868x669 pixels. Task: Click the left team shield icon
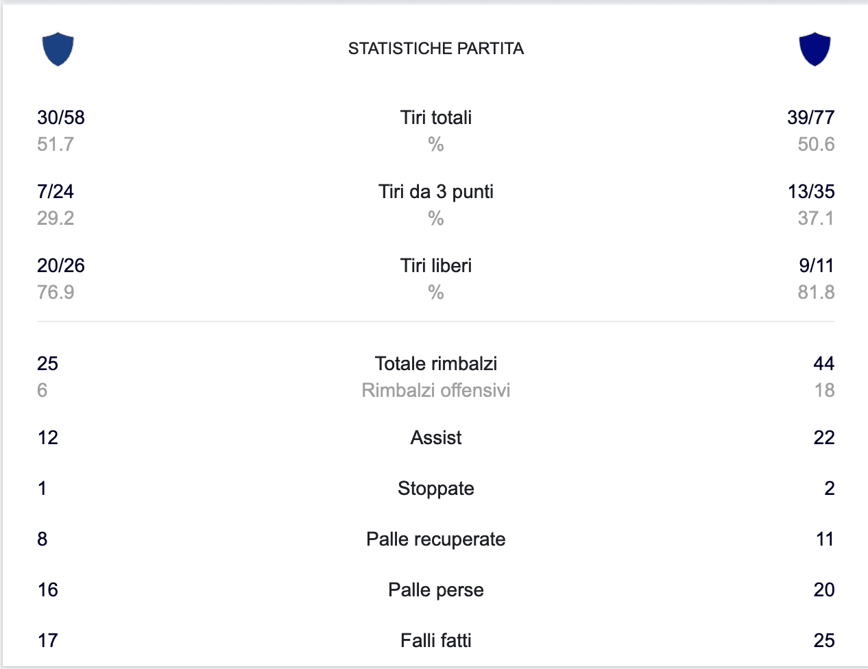coord(58,49)
